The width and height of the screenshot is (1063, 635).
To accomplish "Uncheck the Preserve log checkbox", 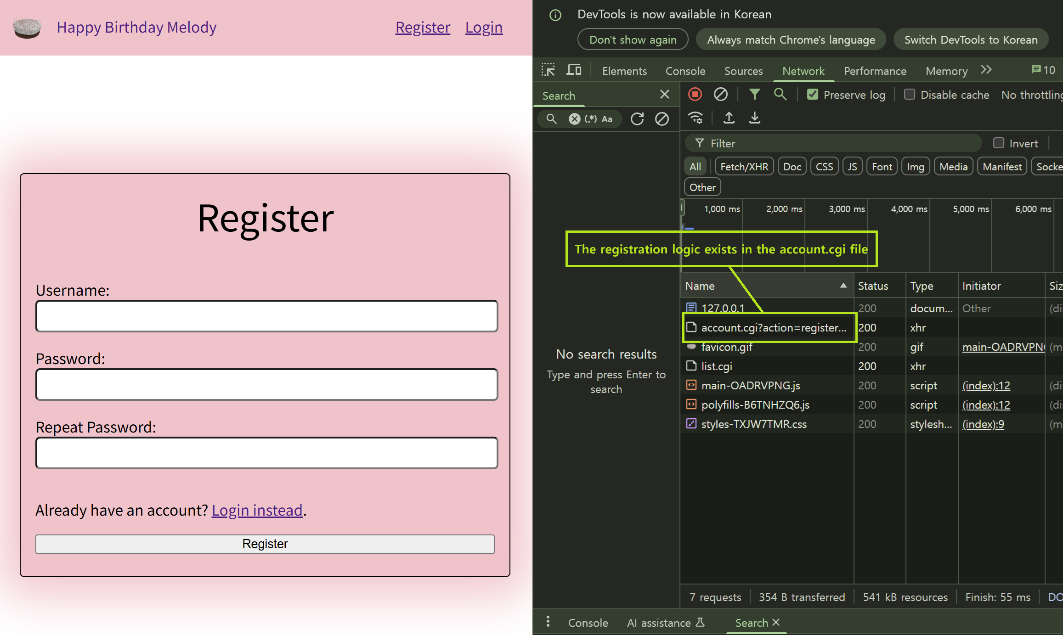I will 813,95.
